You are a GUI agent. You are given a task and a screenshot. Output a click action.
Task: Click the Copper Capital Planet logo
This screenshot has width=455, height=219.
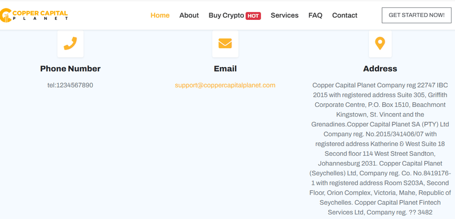pyautogui.click(x=34, y=15)
